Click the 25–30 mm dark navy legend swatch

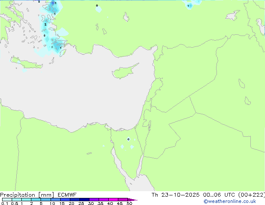84,200
